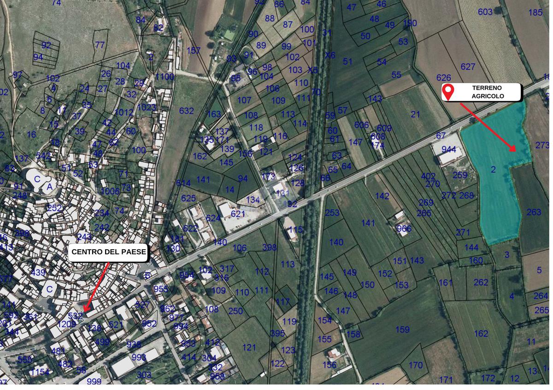Screen dimensions: 553x390
Task: Click parcel number 521
Action: (x=116, y=325)
